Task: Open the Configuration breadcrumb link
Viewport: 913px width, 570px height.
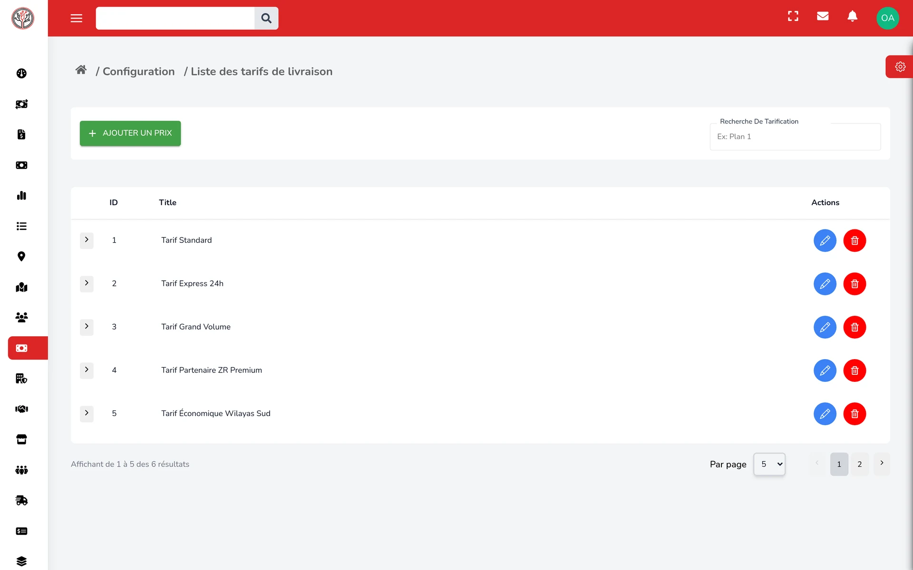Action: [x=139, y=72]
